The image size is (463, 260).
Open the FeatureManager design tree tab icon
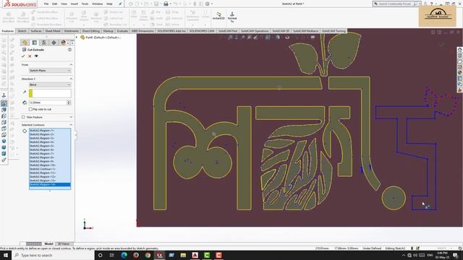pos(25,43)
